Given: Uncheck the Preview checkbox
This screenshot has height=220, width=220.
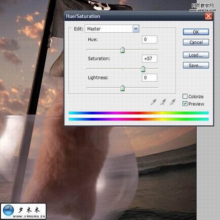Looking at the screenshot, I should 185,104.
